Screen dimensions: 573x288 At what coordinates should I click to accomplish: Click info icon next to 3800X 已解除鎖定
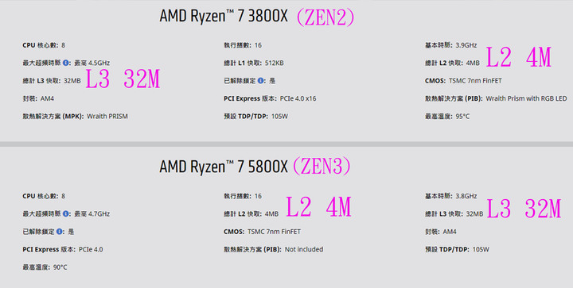pyautogui.click(x=260, y=81)
